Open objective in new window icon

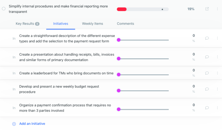[207, 9]
